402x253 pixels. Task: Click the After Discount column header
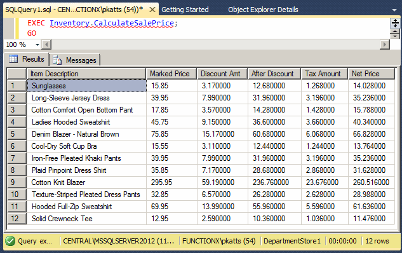[274, 74]
